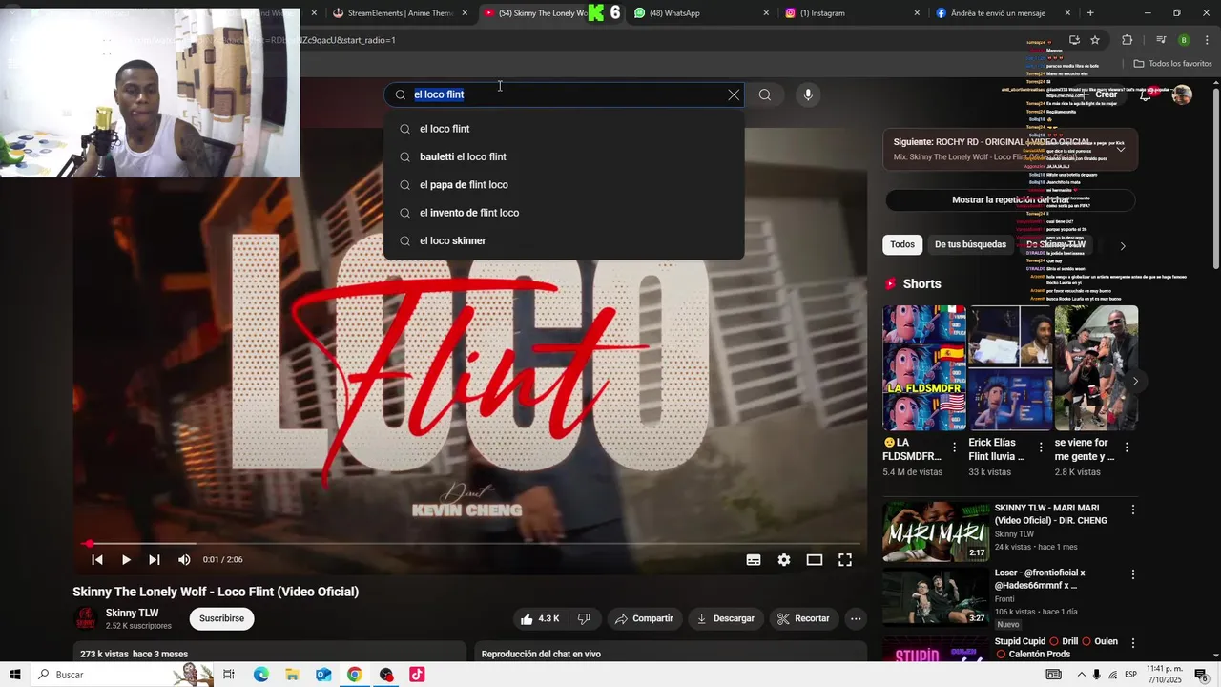Show next Shorts with the arrow
Viewport: 1221px width, 687px height.
coord(1135,381)
